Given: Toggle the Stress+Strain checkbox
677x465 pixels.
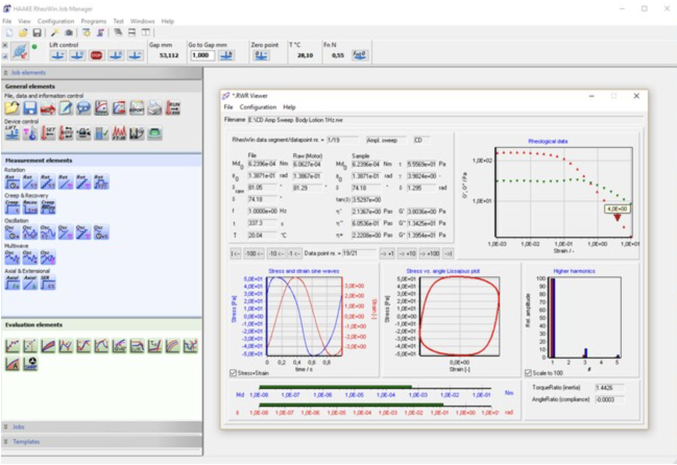Looking at the screenshot, I should pos(233,373).
